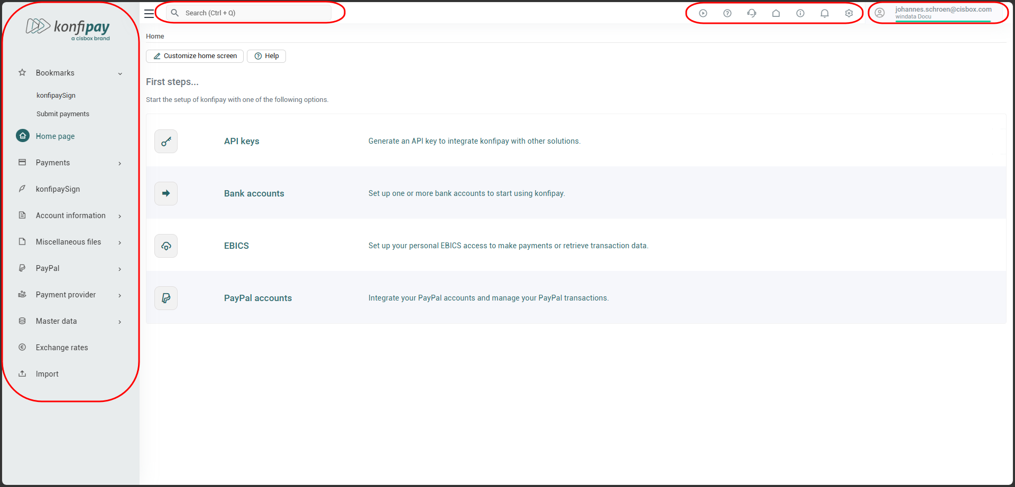Viewport: 1015px width, 487px height.
Task: Open the johannes.schroen@cisbox.com account menu
Action: [x=943, y=9]
